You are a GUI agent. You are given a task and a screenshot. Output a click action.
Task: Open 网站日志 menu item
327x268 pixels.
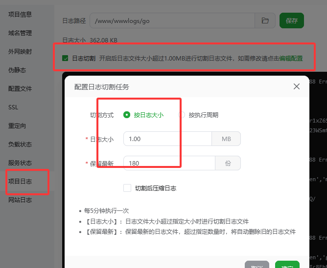20,200
